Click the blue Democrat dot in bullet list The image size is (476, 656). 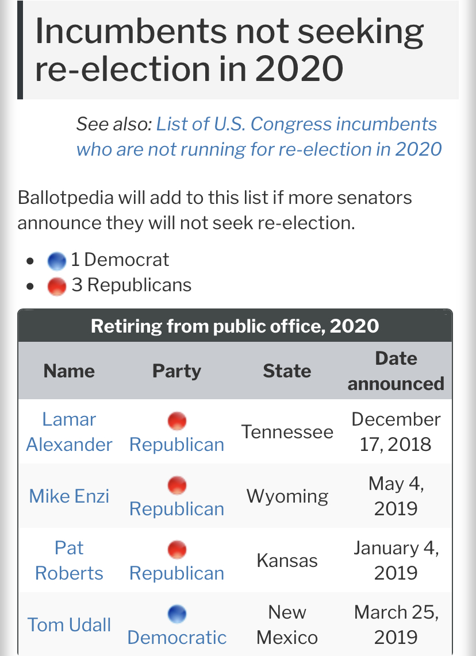click(x=57, y=261)
